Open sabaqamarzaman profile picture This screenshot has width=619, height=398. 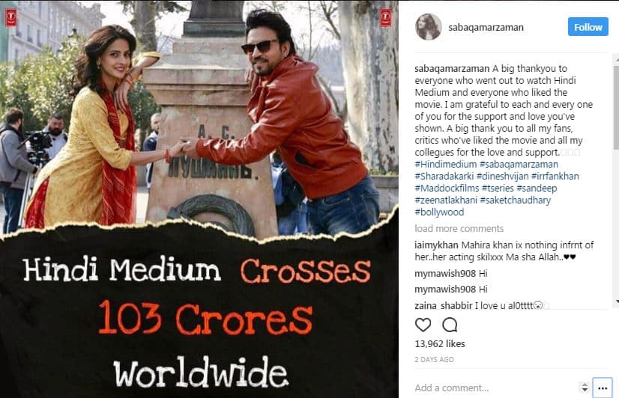[429, 27]
